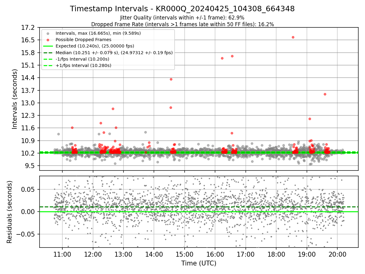Click the 'Intervals (seconds)' y-axis label
Image resolution: width=365 pixels, height=274 pixels.
(15, 99)
